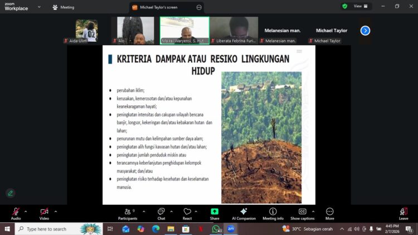Open the View layout menu
Image resolution: width=418 pixels, height=235 pixels.
361,6
